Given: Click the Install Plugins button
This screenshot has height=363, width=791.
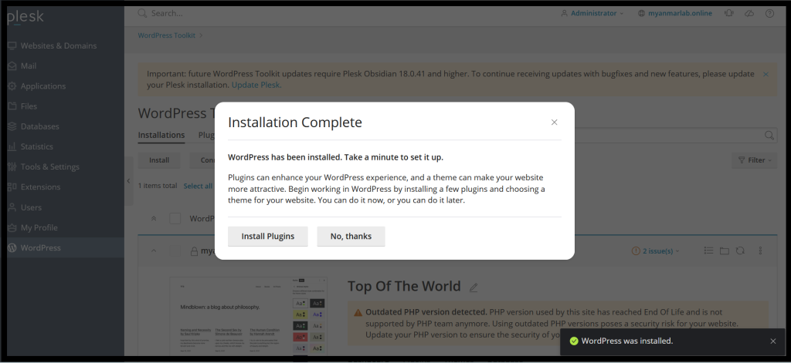Looking at the screenshot, I should (x=268, y=236).
